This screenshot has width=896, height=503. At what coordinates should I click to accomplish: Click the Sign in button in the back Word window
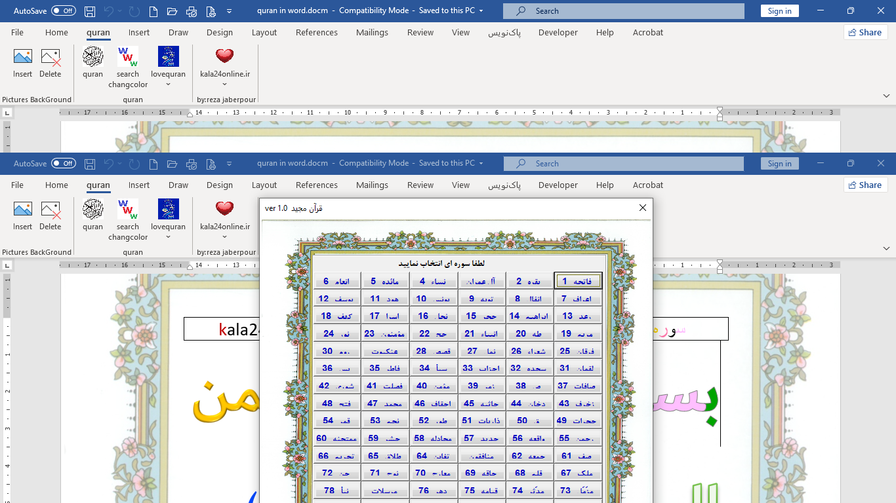[x=780, y=11]
